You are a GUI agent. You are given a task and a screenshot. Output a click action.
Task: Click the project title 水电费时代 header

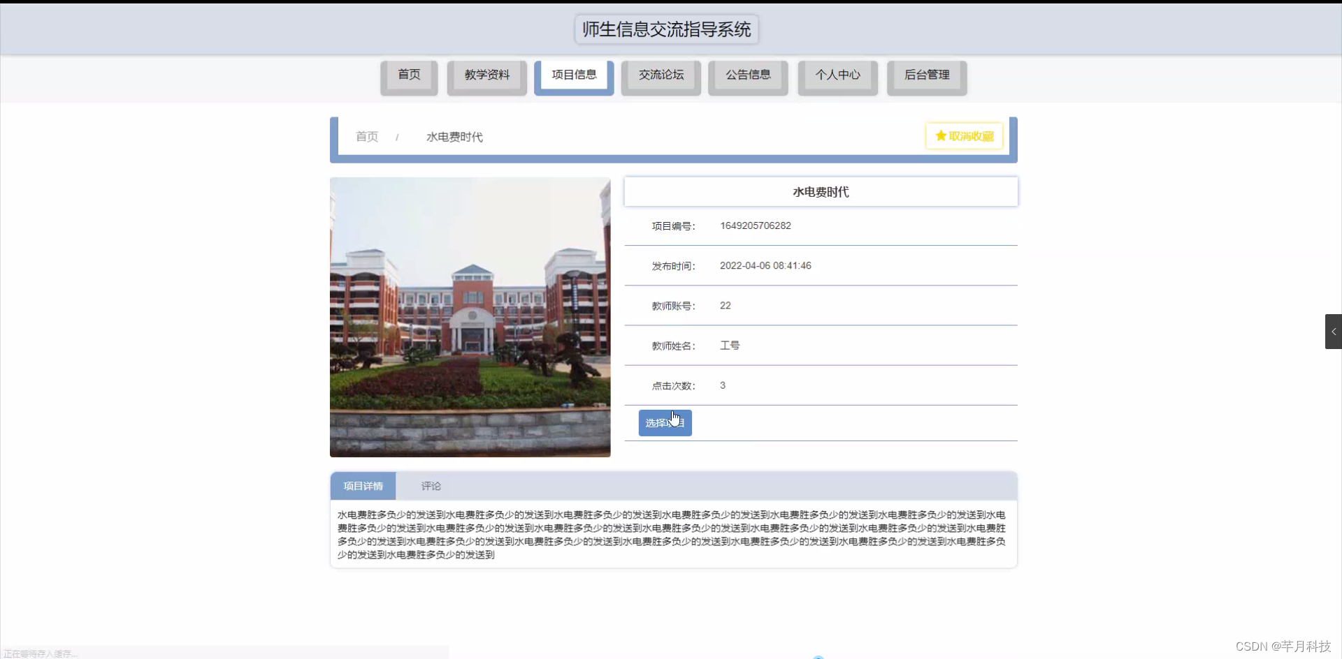coord(821,192)
